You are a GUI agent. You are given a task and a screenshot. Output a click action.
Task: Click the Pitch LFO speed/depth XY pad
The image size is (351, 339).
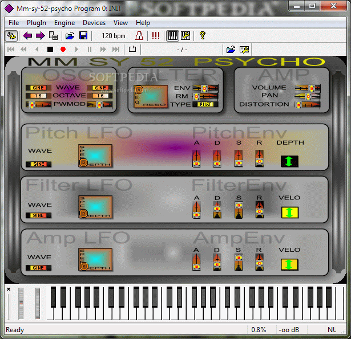coord(95,156)
